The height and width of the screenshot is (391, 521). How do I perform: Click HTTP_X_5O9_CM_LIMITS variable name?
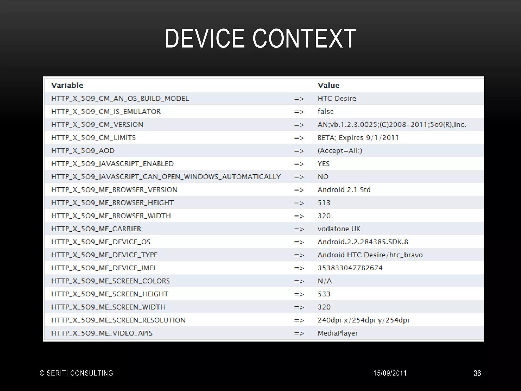click(93, 138)
